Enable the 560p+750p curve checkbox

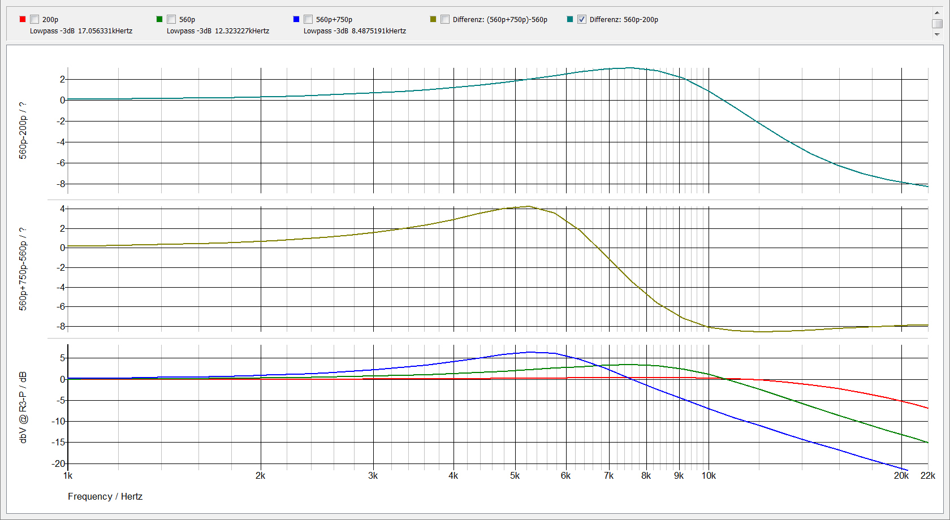(x=308, y=19)
